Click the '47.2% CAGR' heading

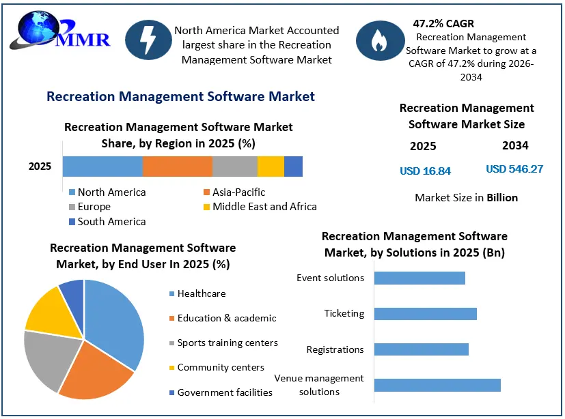point(443,24)
